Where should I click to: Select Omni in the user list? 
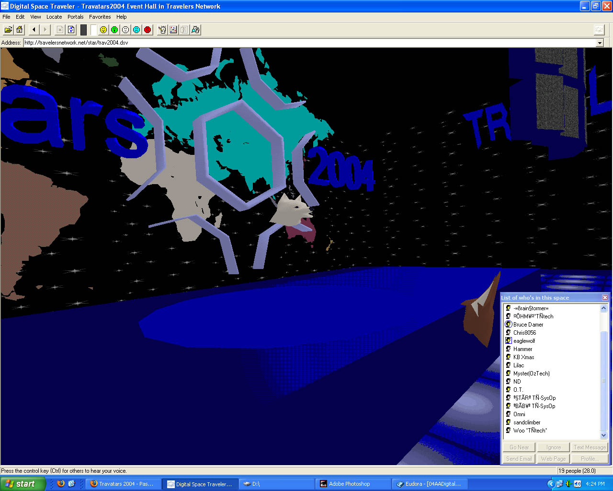(x=519, y=414)
